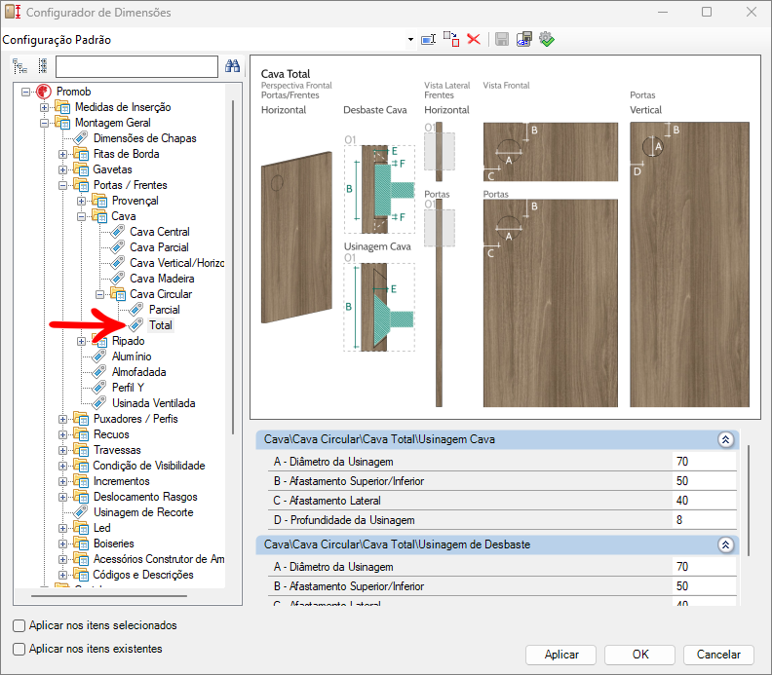
Task: Select the Recuos folder
Action: coord(111,435)
